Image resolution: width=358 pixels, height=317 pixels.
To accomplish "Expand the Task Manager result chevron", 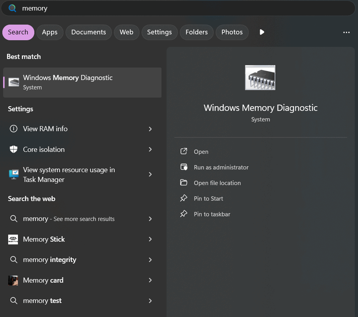I will tap(150, 175).
